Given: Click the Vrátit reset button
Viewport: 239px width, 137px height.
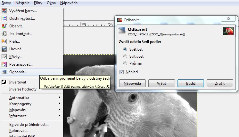Looking at the screenshot, I should (x=161, y=83).
